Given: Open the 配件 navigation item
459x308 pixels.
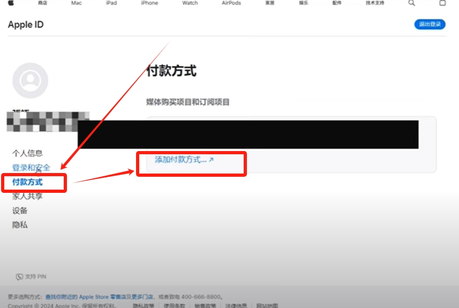Looking at the screenshot, I should point(337,3).
